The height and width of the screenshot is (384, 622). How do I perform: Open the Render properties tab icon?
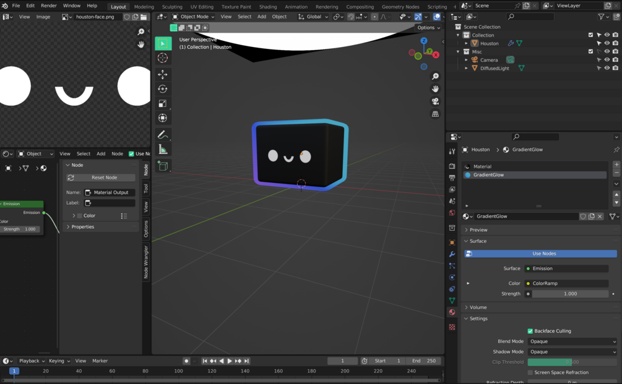[452, 166]
